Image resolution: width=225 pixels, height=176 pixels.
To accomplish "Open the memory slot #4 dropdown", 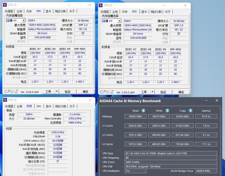I will (x=120, y=21).
